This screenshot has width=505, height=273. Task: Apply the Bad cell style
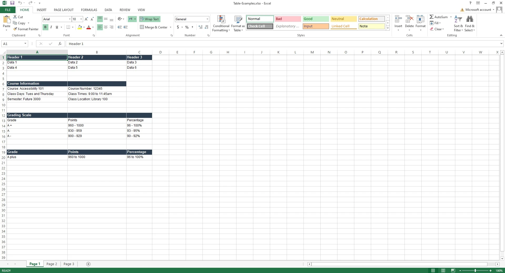point(288,19)
